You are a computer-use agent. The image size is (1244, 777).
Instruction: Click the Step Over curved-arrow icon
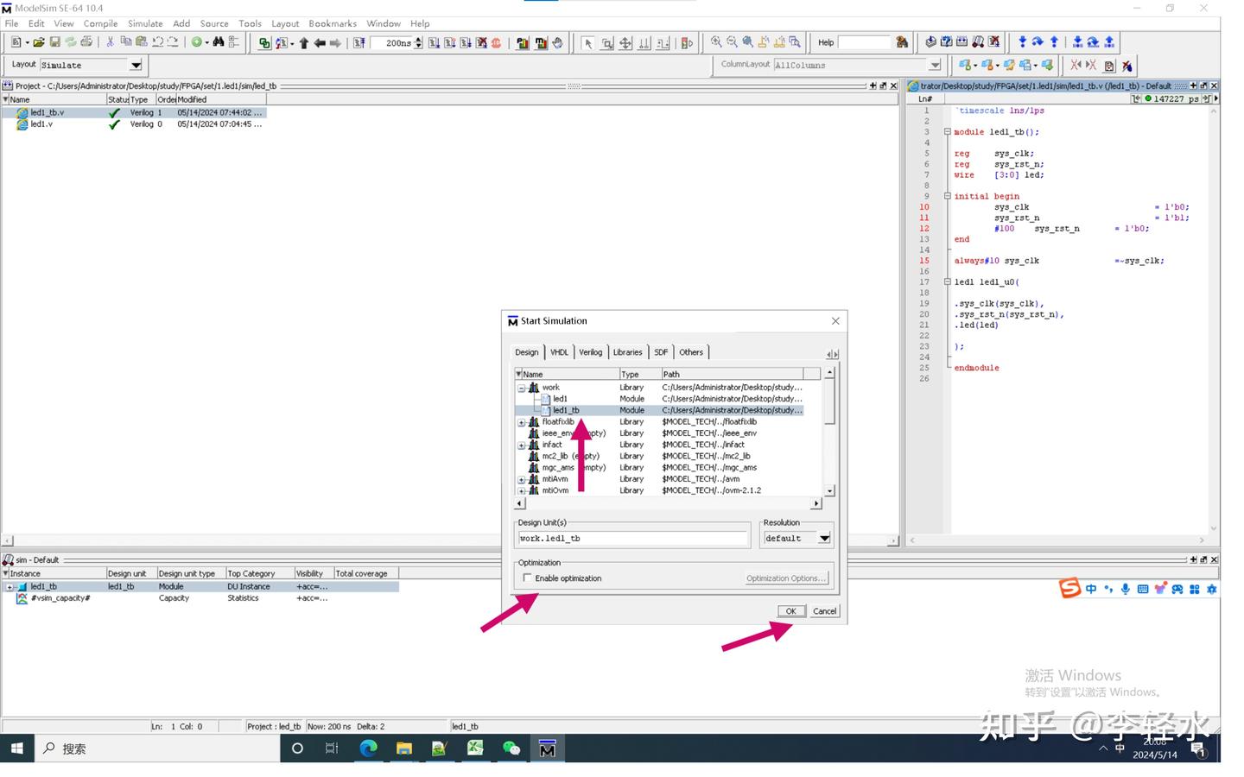1038,42
